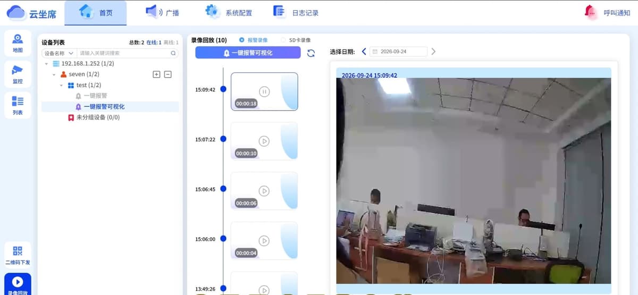Open the 首页 home tab

96,13
